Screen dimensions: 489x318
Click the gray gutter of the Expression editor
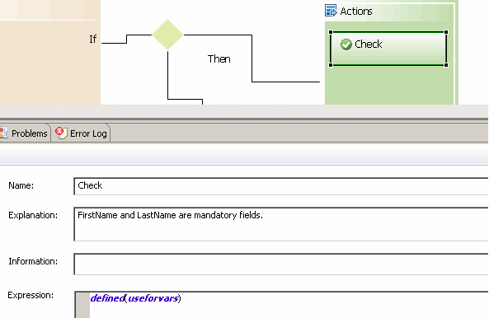83,305
